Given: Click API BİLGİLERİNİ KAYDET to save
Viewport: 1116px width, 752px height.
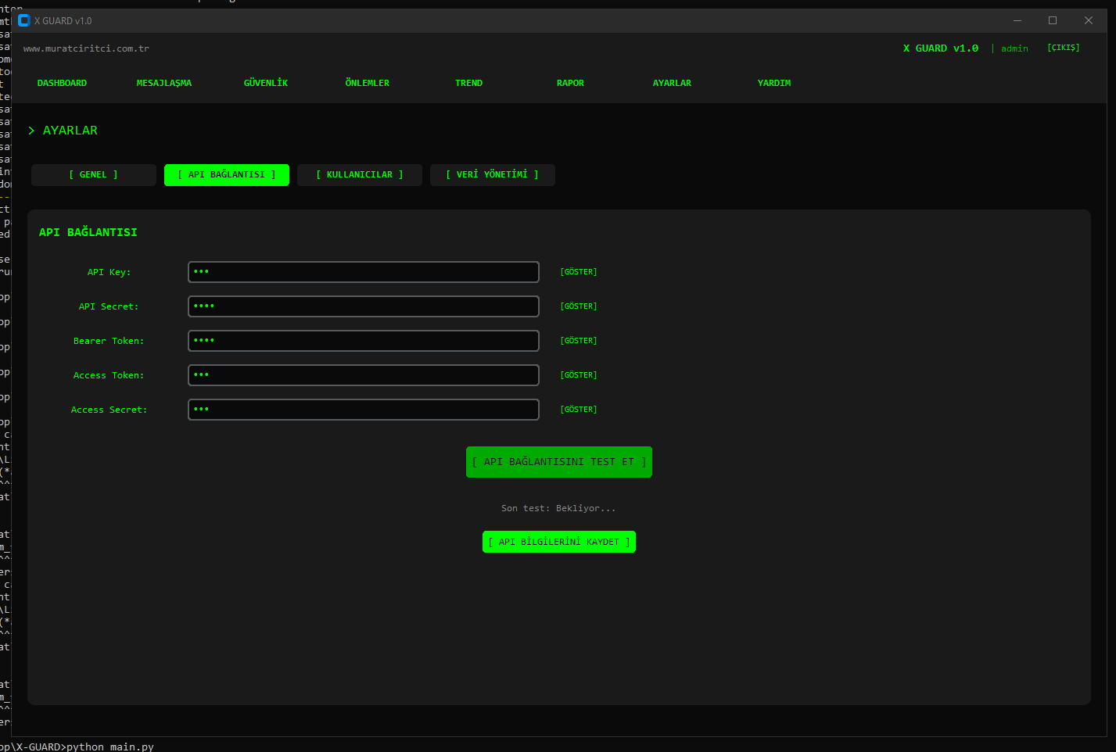Looking at the screenshot, I should tap(558, 542).
